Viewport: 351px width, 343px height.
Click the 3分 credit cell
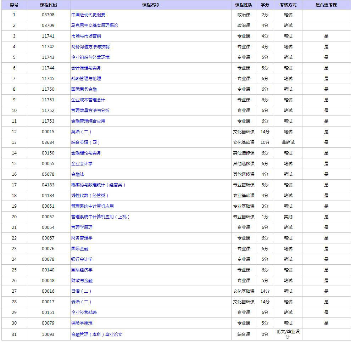point(265,206)
